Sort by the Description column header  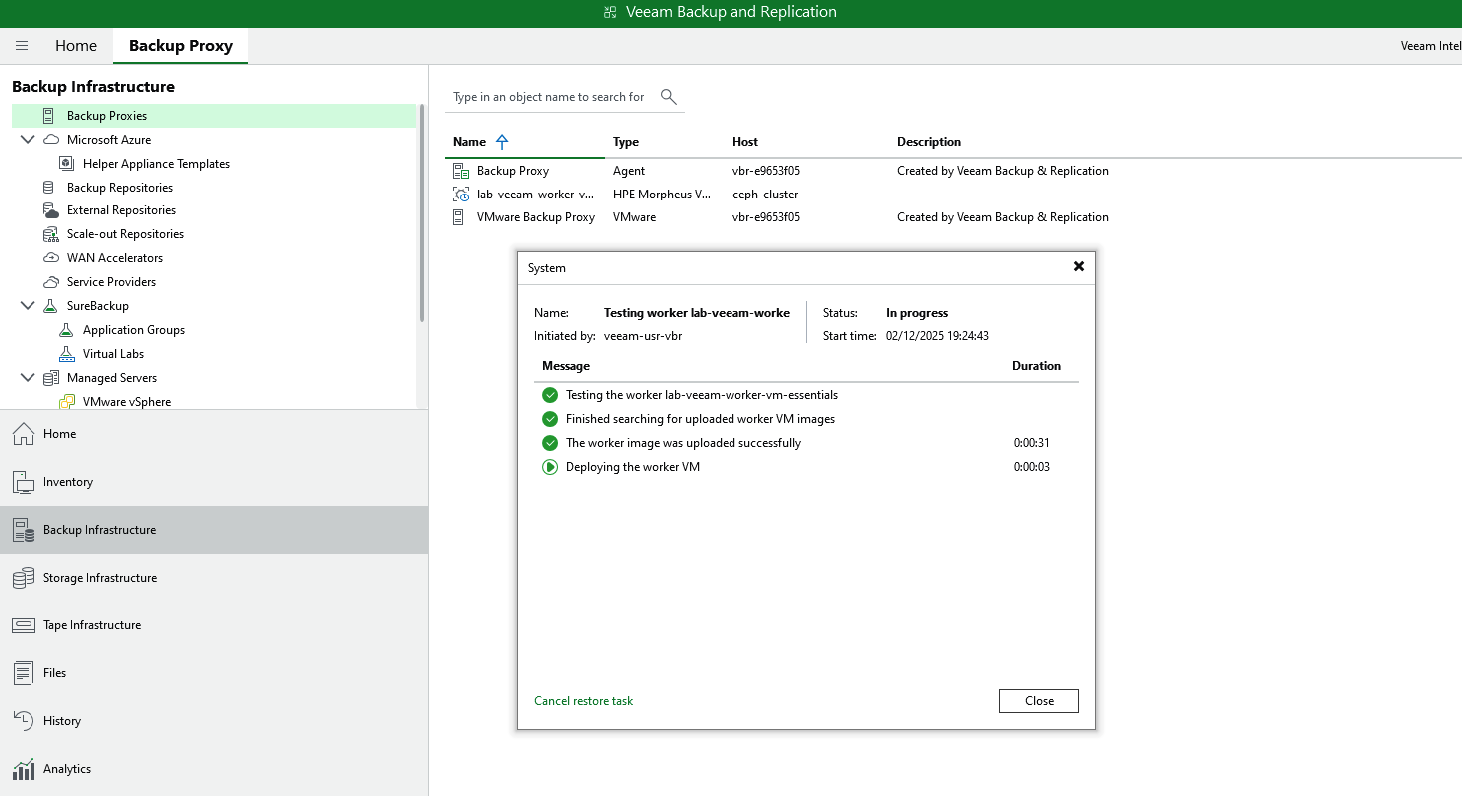(x=929, y=142)
